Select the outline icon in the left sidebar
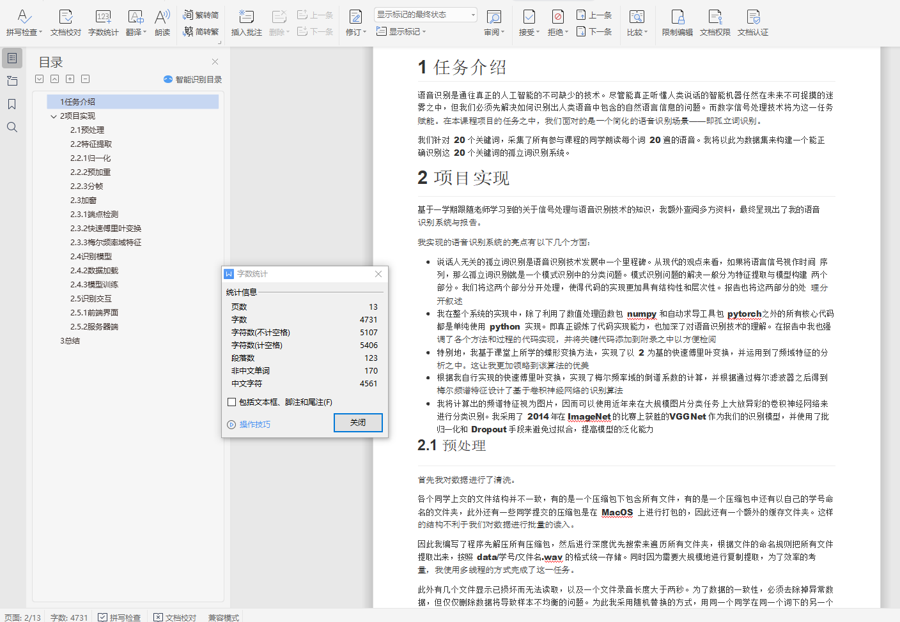 coord(12,58)
